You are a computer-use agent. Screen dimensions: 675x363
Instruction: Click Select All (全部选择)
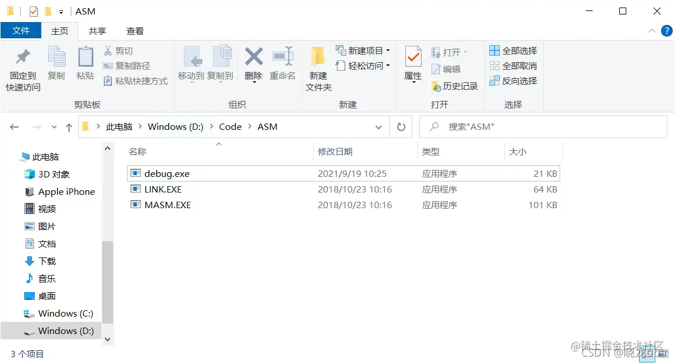(x=513, y=50)
